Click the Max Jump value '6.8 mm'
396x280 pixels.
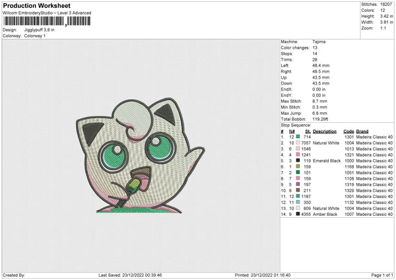click(x=319, y=113)
